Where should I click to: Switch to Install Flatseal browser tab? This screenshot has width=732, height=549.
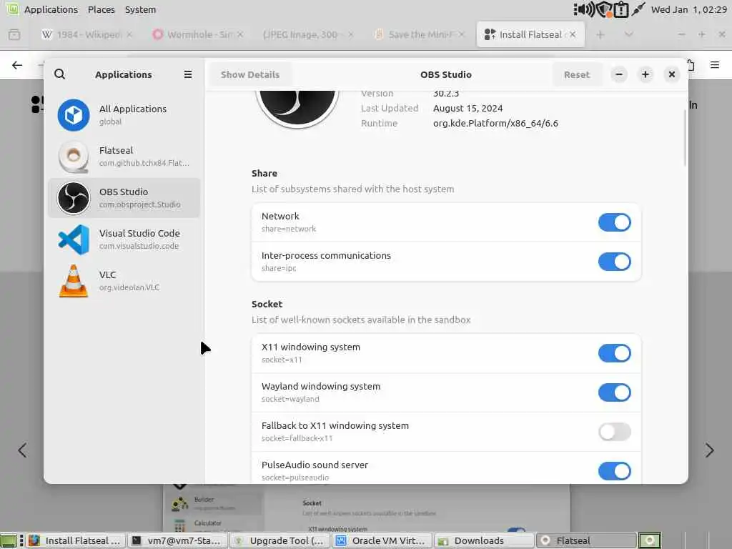point(530,34)
